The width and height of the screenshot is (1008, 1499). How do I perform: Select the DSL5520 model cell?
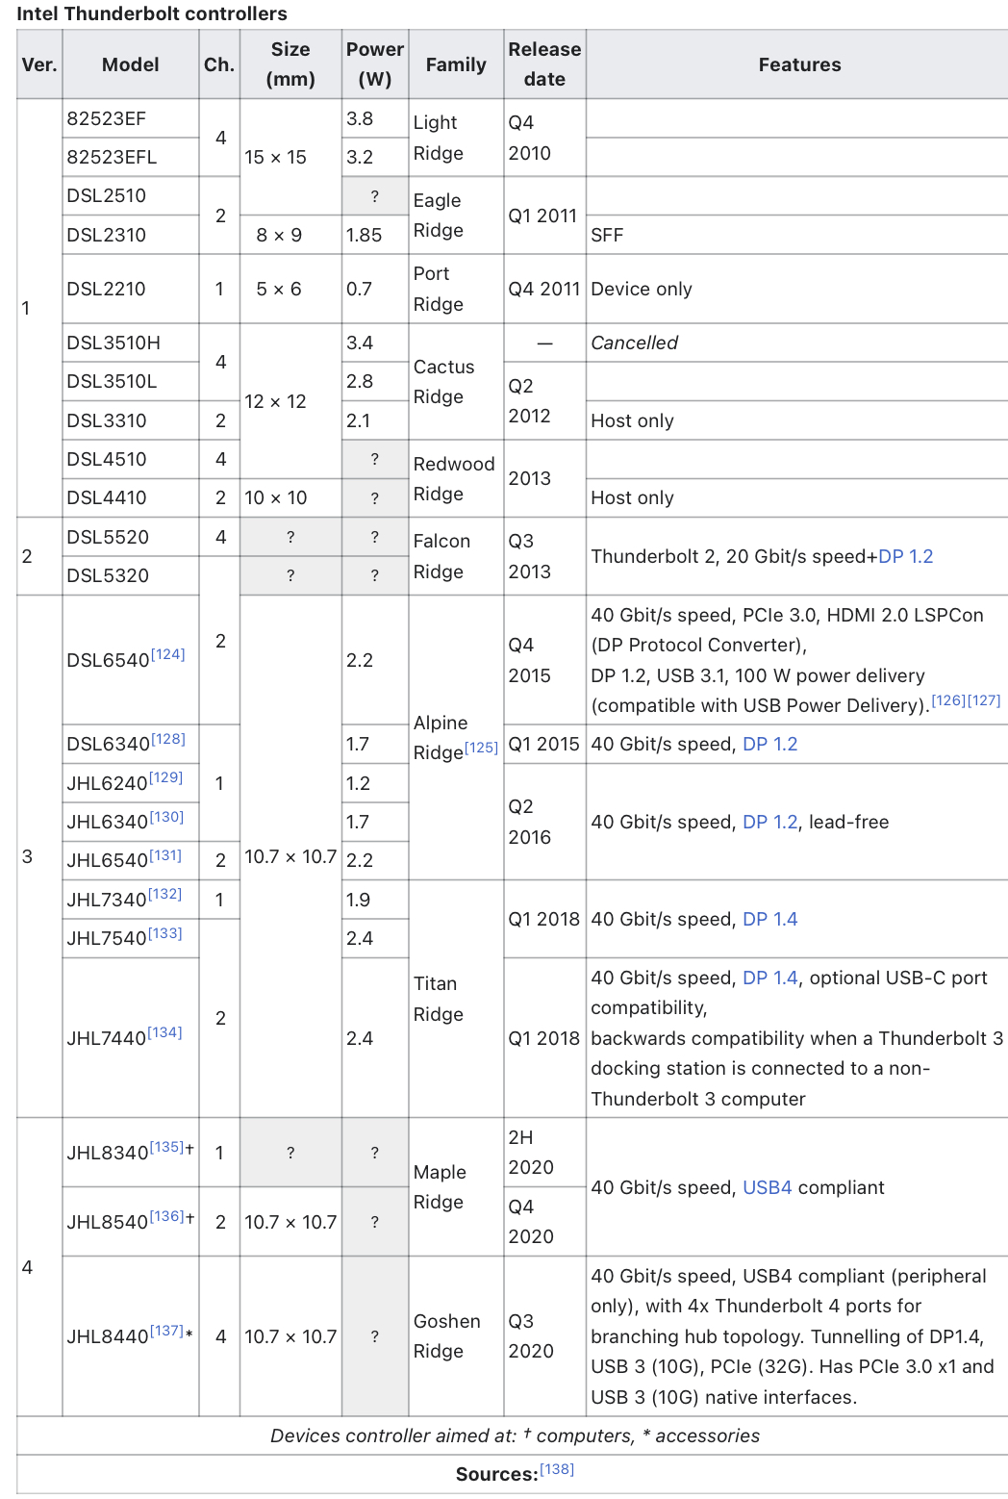click(x=131, y=537)
